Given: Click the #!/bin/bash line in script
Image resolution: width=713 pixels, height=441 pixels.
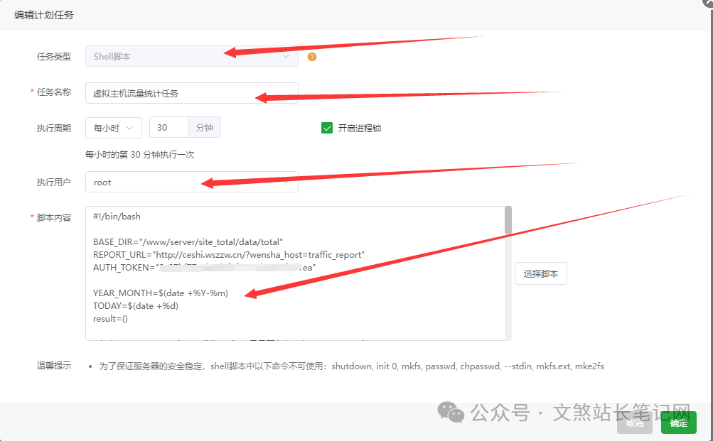Looking at the screenshot, I should (x=117, y=217).
